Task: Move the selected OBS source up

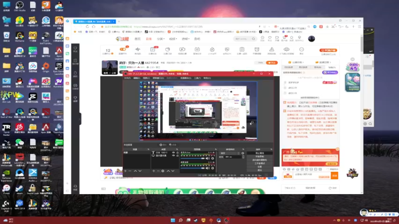Action: [168, 171]
